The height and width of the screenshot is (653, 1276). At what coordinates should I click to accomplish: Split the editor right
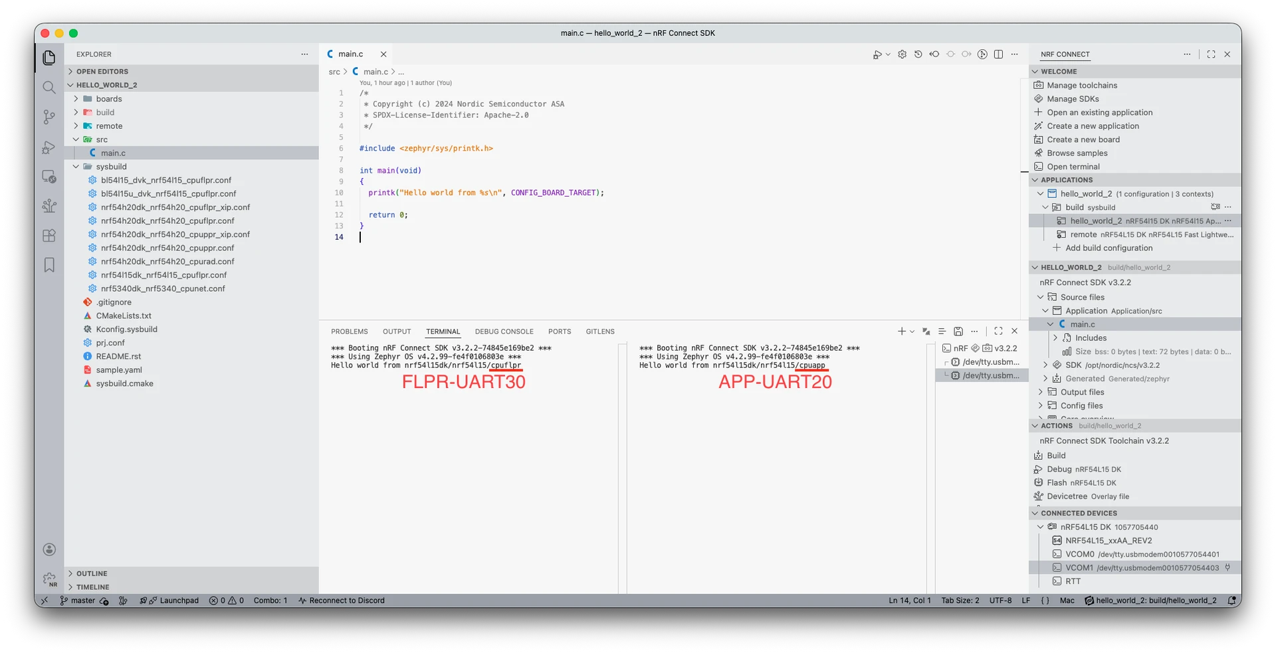click(998, 54)
